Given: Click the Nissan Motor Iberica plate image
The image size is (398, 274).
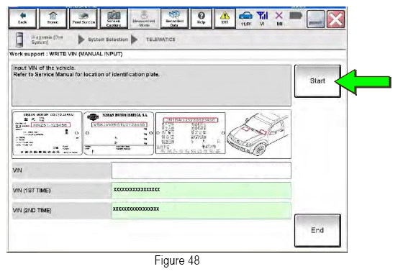Looking at the screenshot, I should (119, 134).
